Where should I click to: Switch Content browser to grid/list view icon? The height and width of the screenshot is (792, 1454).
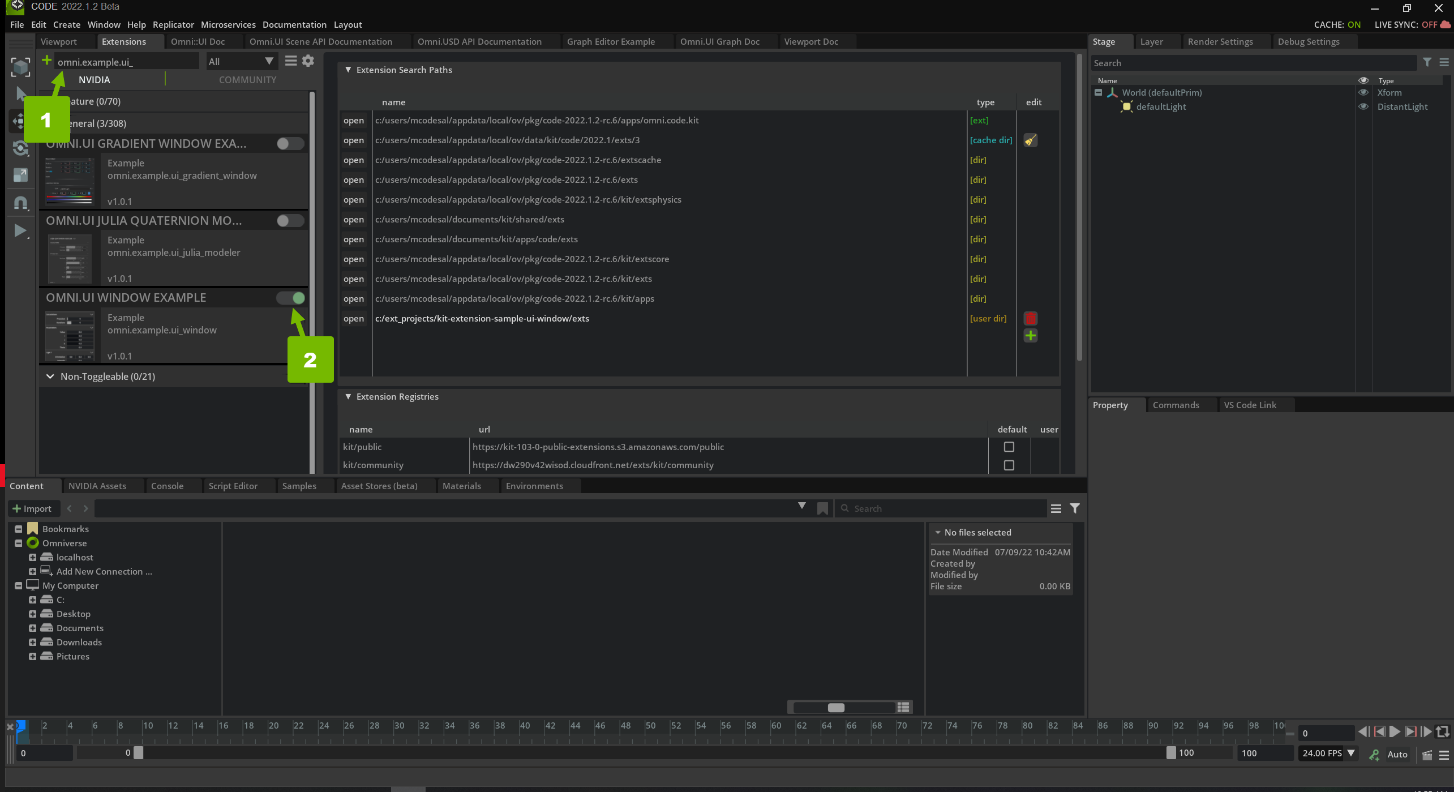(903, 707)
